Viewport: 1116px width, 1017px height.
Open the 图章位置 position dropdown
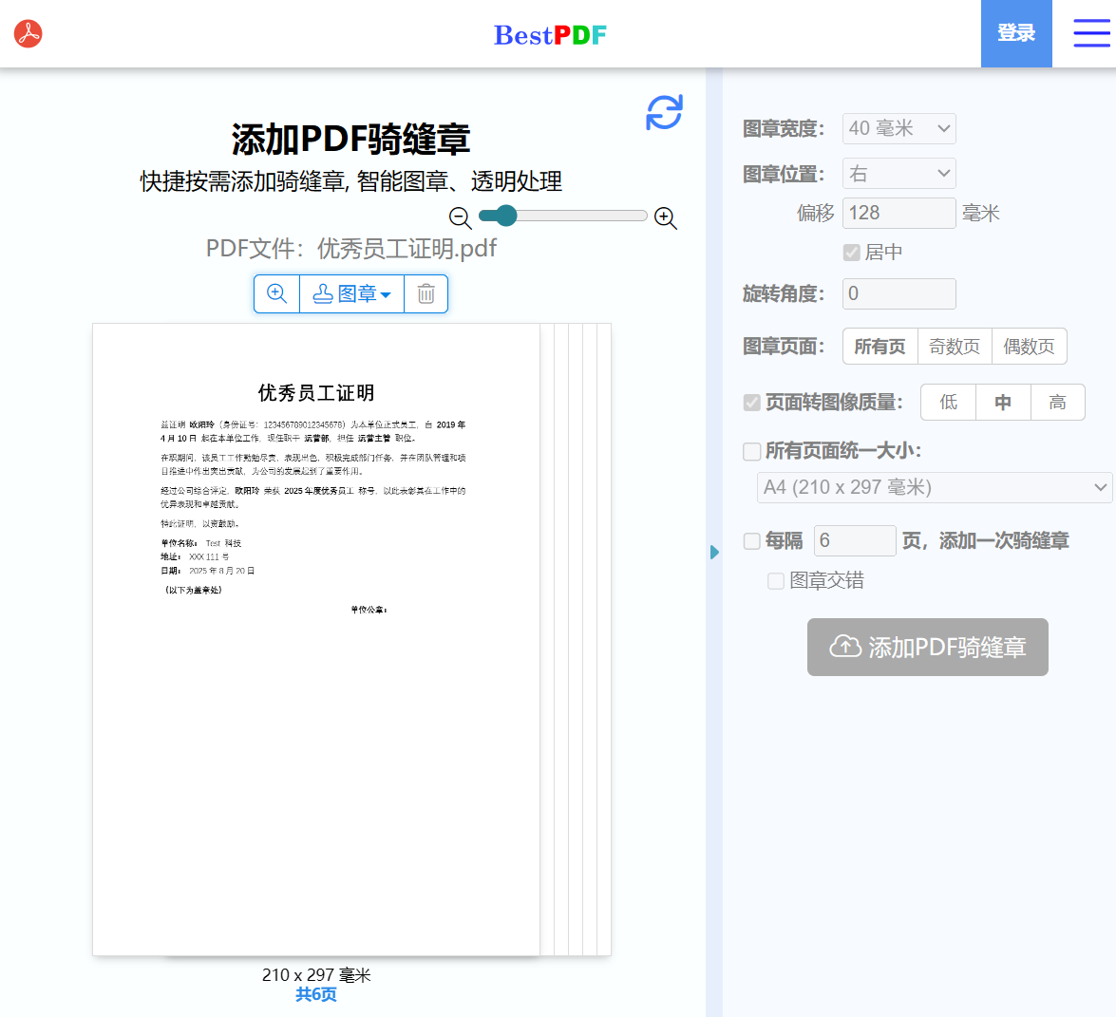[x=898, y=173]
